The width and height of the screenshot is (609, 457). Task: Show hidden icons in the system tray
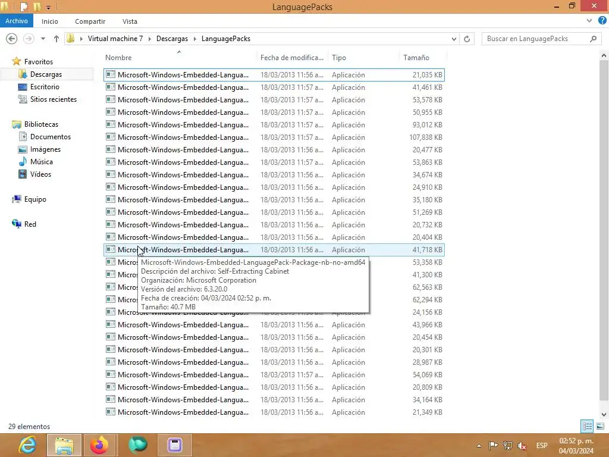pyautogui.click(x=479, y=446)
